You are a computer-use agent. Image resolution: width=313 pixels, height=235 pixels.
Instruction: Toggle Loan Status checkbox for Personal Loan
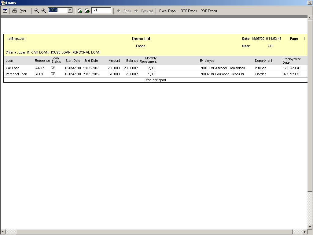(x=53, y=74)
